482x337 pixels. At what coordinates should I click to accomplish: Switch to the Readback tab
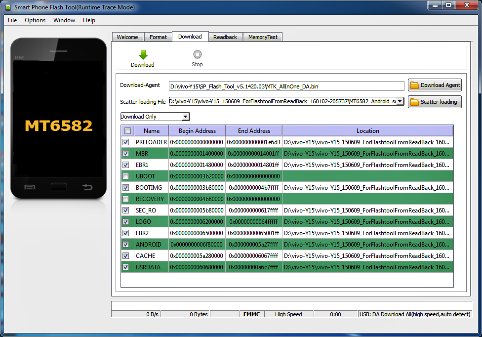click(225, 37)
